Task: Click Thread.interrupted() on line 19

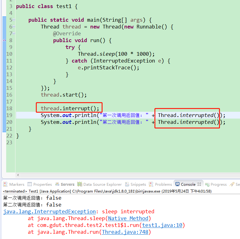Action: click(x=188, y=115)
